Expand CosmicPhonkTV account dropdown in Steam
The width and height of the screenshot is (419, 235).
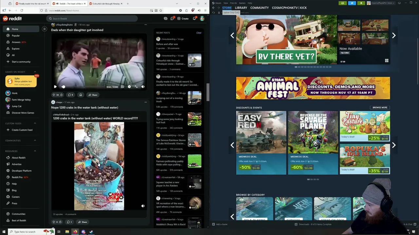pyautogui.click(x=381, y=3)
